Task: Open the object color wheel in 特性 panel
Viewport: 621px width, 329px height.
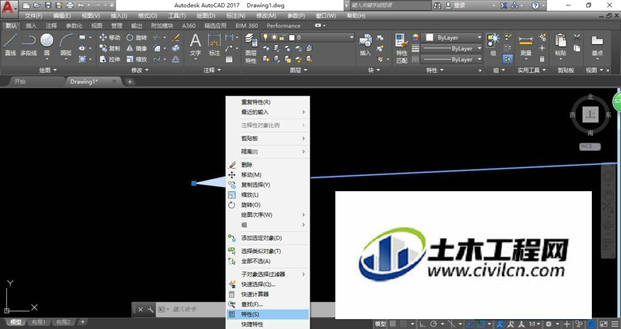Action: tap(415, 37)
